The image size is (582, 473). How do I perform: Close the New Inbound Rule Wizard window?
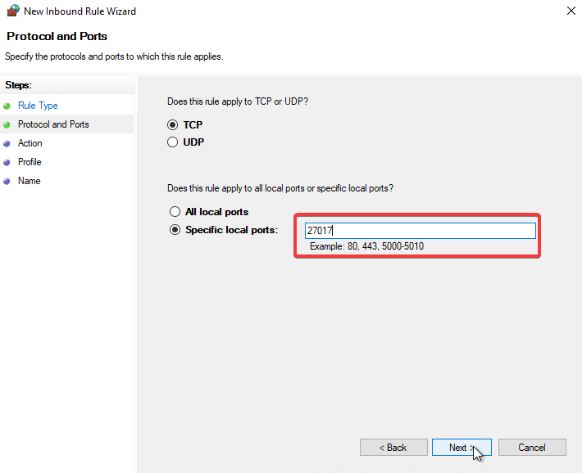(x=571, y=11)
